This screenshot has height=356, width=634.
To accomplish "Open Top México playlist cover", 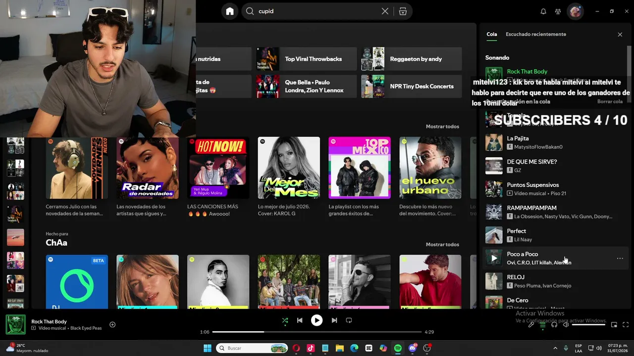I will [360, 168].
